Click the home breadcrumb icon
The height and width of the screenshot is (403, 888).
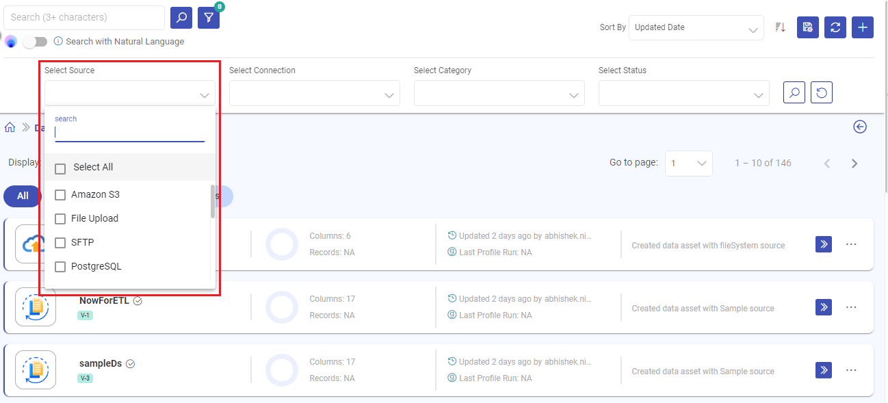click(10, 127)
